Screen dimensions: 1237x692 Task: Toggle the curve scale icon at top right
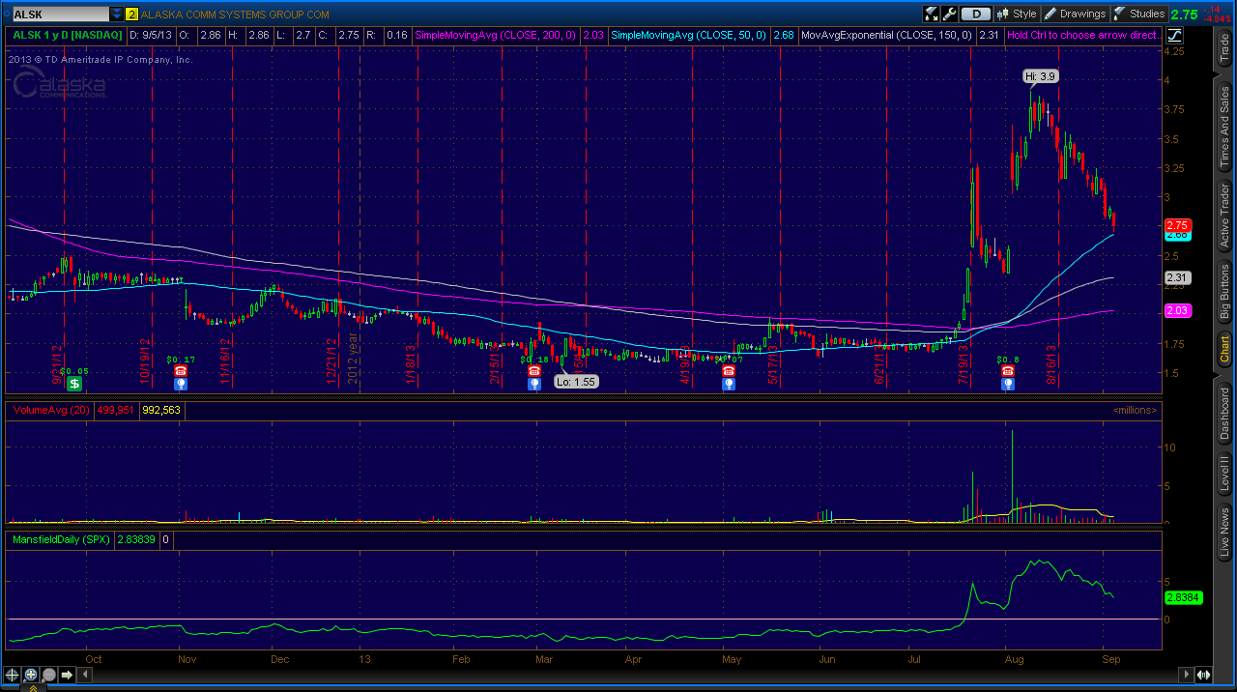(x=1173, y=35)
